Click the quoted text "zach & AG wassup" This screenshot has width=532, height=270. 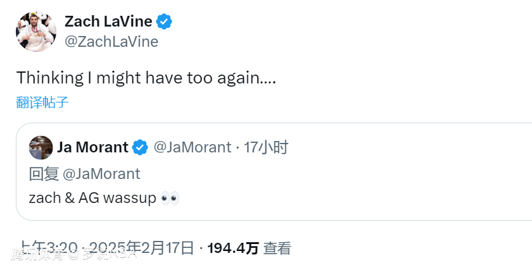tap(92, 198)
